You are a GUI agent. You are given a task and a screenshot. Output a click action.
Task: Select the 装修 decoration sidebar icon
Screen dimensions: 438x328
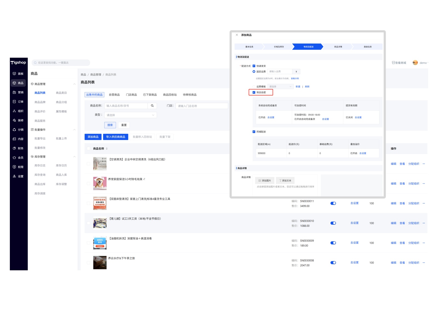pyautogui.click(x=15, y=120)
